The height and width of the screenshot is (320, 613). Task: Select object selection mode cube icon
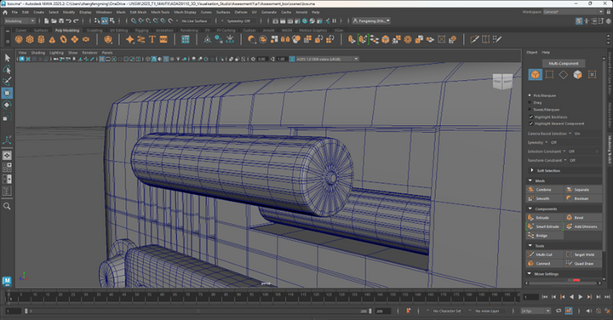(x=536, y=74)
